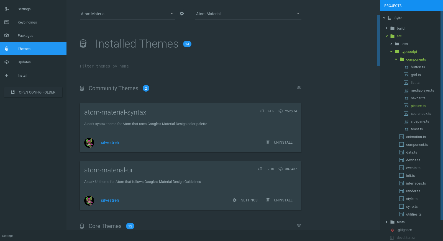
Task: Open silvestreh link on atom-material-ui card
Action: tap(110, 200)
